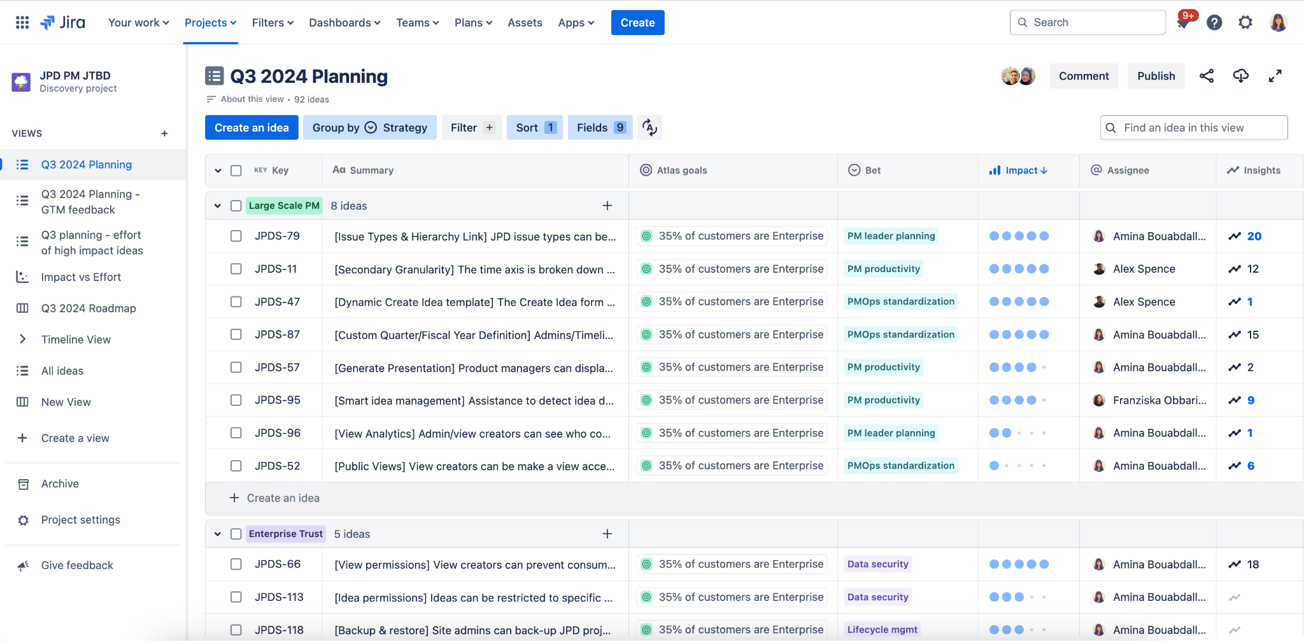Open notifications bell with 9+ badge
Screen dimensions: 1304x641
(x=1183, y=23)
